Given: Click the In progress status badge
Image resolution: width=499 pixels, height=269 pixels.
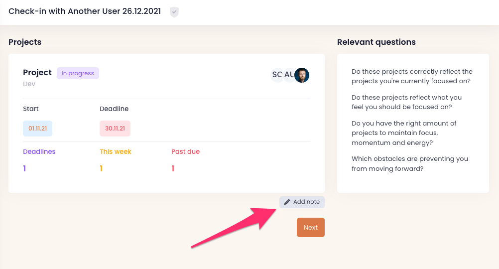Looking at the screenshot, I should tap(78, 73).
